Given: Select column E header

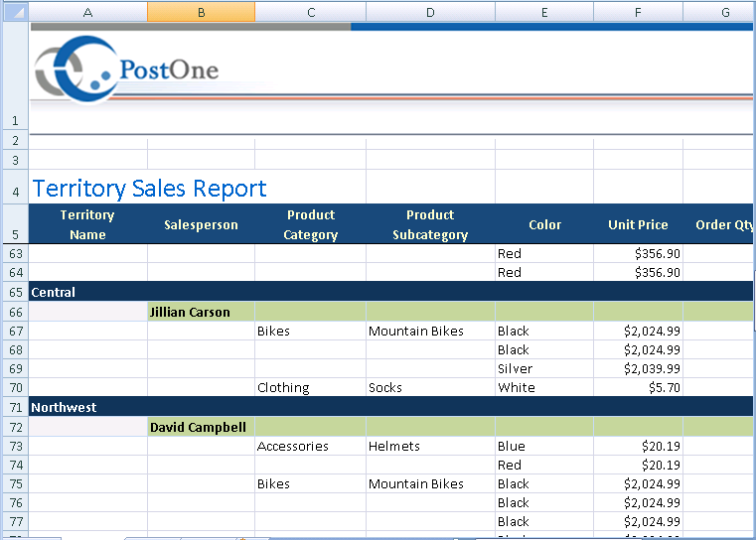Looking at the screenshot, I should click(x=544, y=12).
